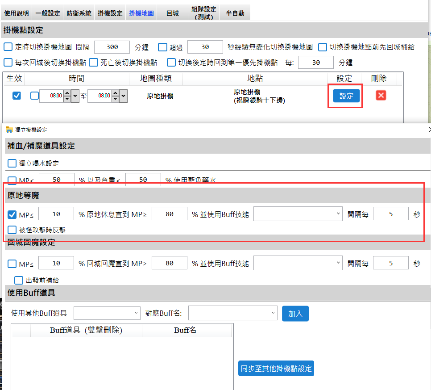Tick MP≤ checkbox in 回城回魔設定 section
431x390 pixels.
(12, 264)
